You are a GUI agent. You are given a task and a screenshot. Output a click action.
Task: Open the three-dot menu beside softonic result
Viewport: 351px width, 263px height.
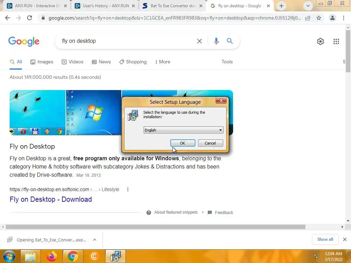point(128,189)
